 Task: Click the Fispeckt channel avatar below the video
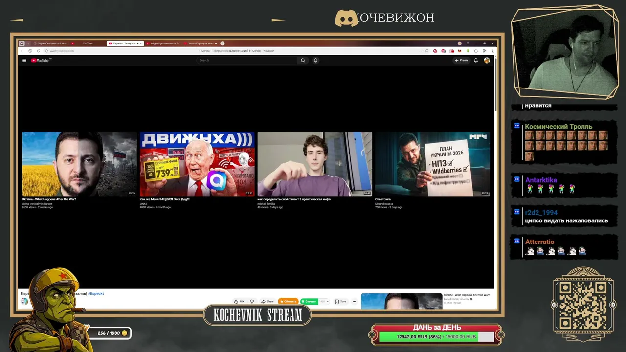click(24, 301)
